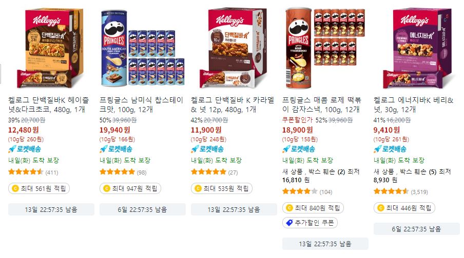The height and width of the screenshot is (258, 464).
Task: Click the 최대 446원 적립 badge
Action: pos(404,208)
